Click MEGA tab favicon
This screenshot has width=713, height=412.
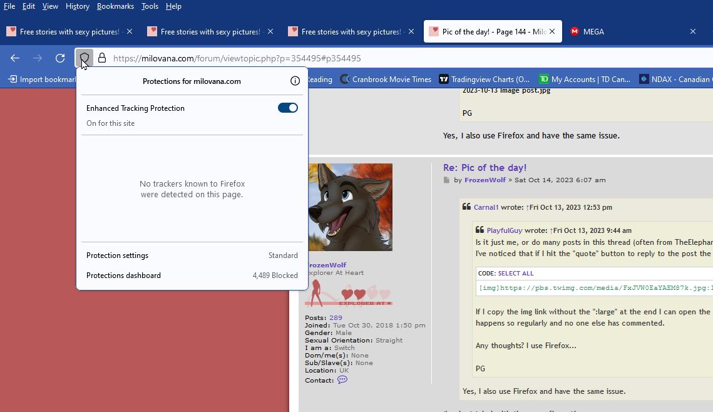click(x=575, y=31)
